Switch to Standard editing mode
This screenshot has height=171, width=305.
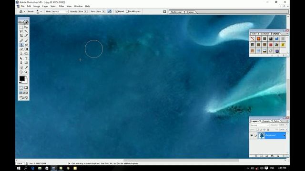tap(21, 88)
